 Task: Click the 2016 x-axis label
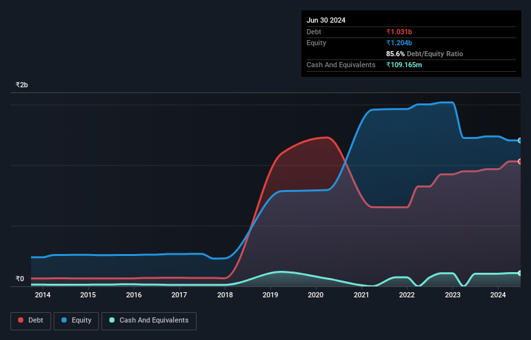coord(134,295)
